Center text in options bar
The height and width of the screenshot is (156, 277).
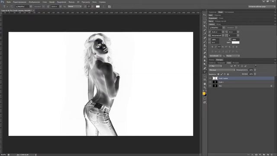click(89, 6)
